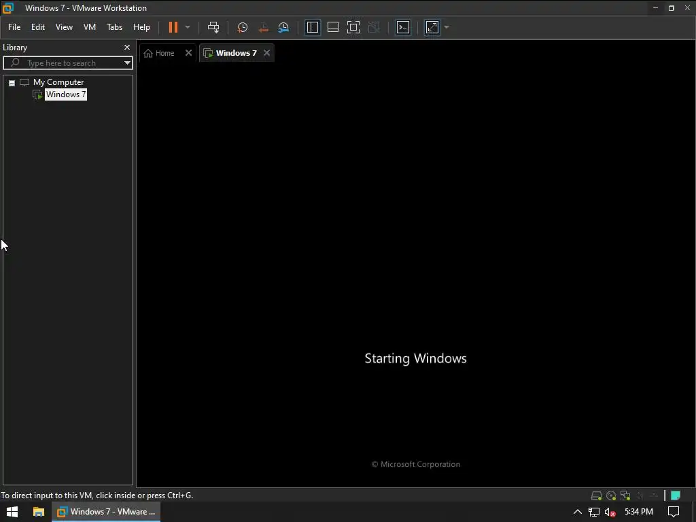
Task: Click the teal message log note icon
Action: [676, 495]
